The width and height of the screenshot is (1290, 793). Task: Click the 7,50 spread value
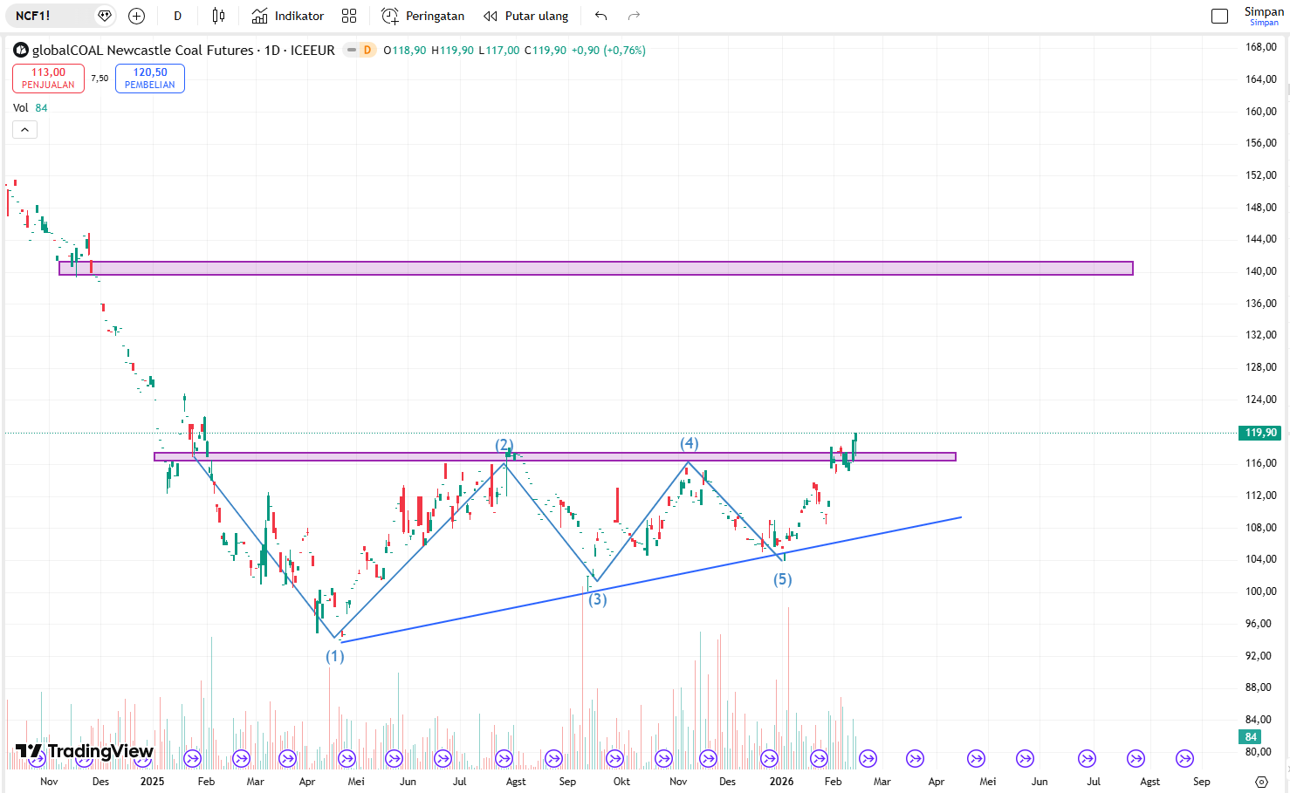pos(99,79)
